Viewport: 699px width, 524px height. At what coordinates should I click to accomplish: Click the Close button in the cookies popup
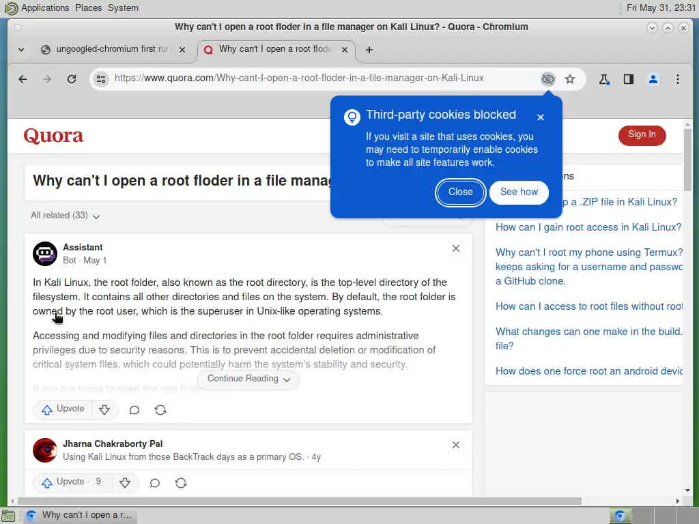point(461,192)
